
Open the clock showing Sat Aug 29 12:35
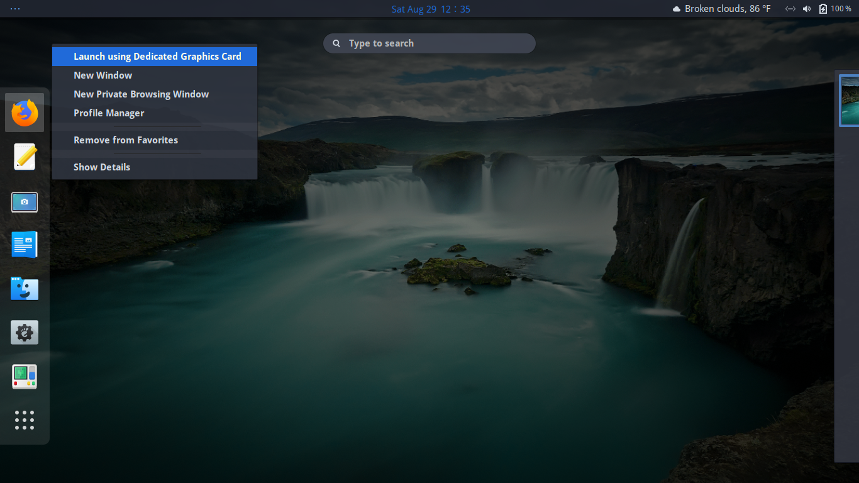tap(431, 9)
